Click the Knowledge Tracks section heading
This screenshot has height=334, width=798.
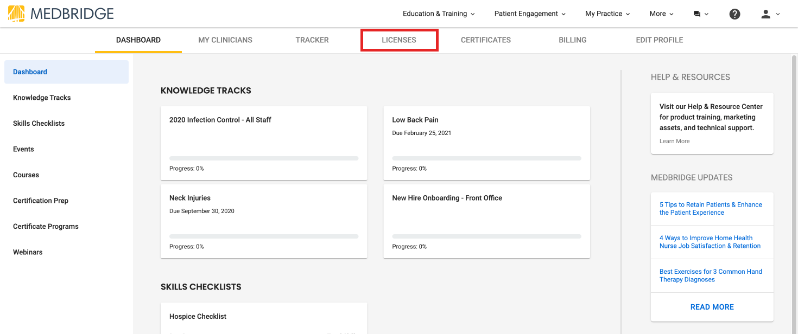pyautogui.click(x=206, y=91)
